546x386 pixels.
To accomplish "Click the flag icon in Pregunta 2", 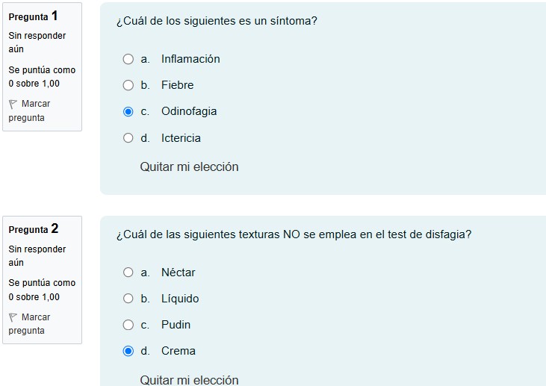I will click(x=13, y=318).
